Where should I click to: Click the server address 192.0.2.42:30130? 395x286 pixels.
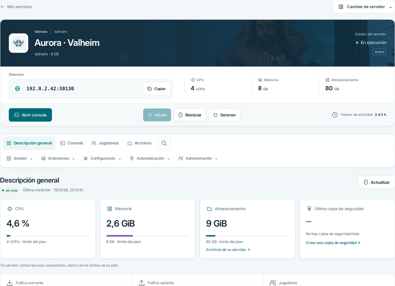tap(50, 89)
